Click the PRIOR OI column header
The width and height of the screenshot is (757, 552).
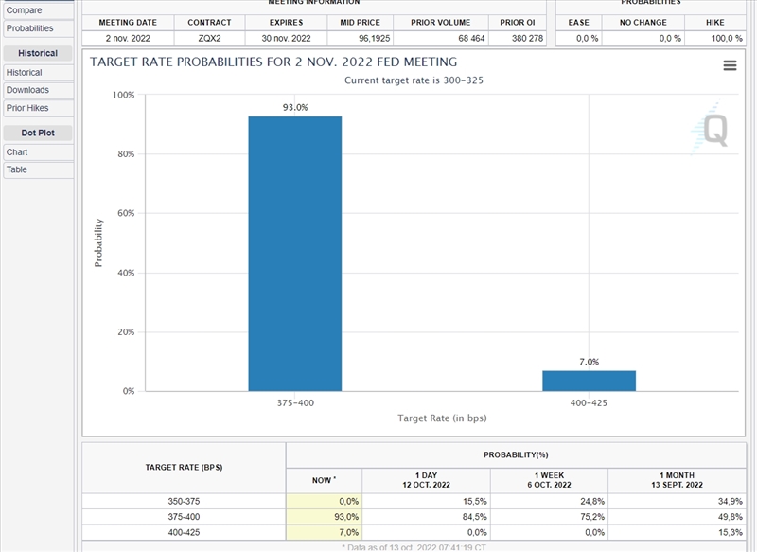(x=517, y=22)
